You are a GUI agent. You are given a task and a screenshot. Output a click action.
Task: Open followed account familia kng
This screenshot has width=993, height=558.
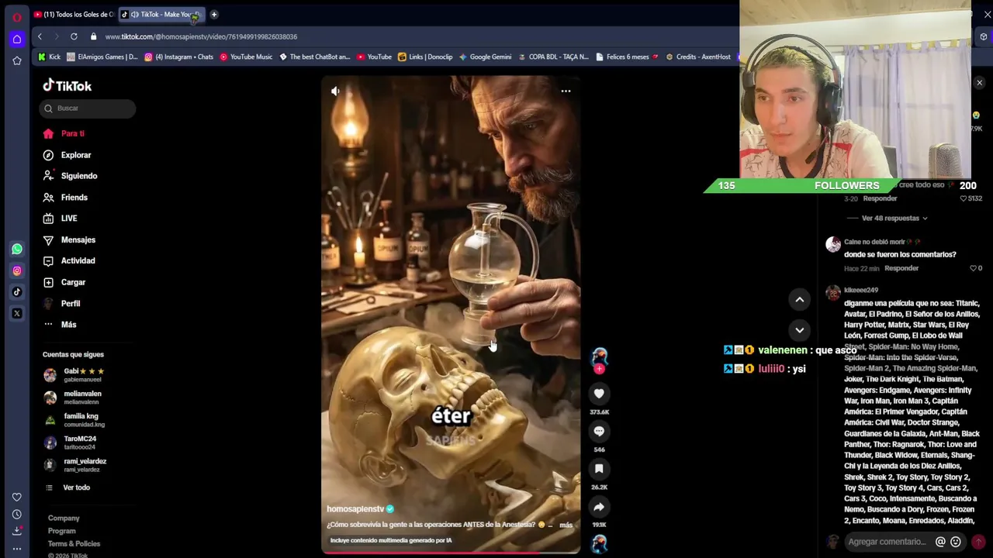(x=74, y=420)
